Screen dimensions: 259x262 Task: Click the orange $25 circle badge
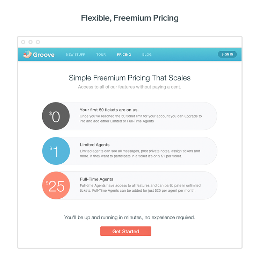(x=56, y=185)
